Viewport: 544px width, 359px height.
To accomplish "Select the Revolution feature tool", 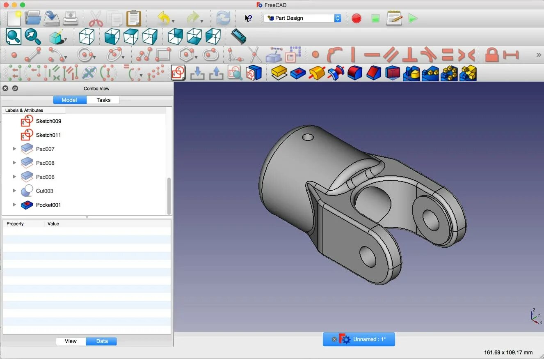I will click(317, 73).
